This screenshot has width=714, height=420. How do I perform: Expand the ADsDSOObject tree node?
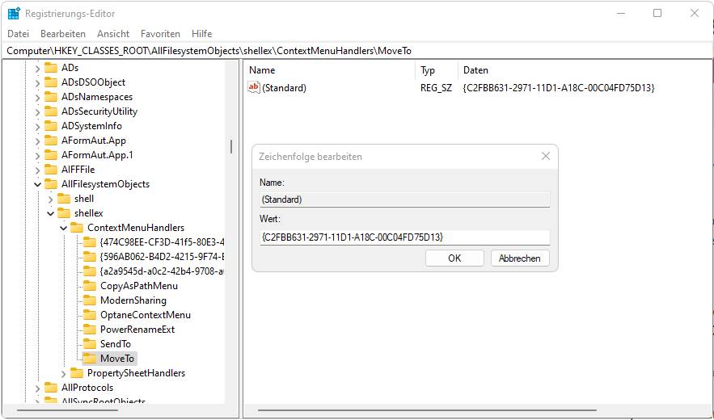coord(37,83)
